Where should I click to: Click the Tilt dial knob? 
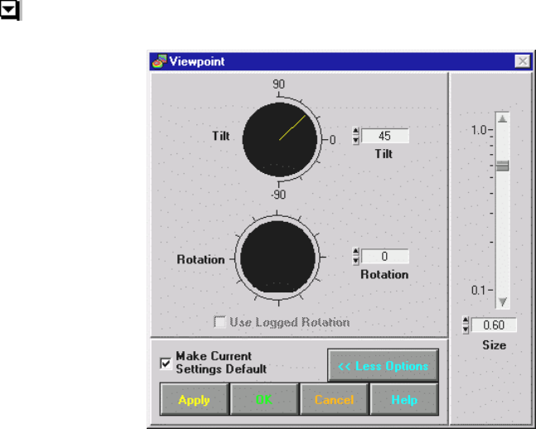[280, 140]
